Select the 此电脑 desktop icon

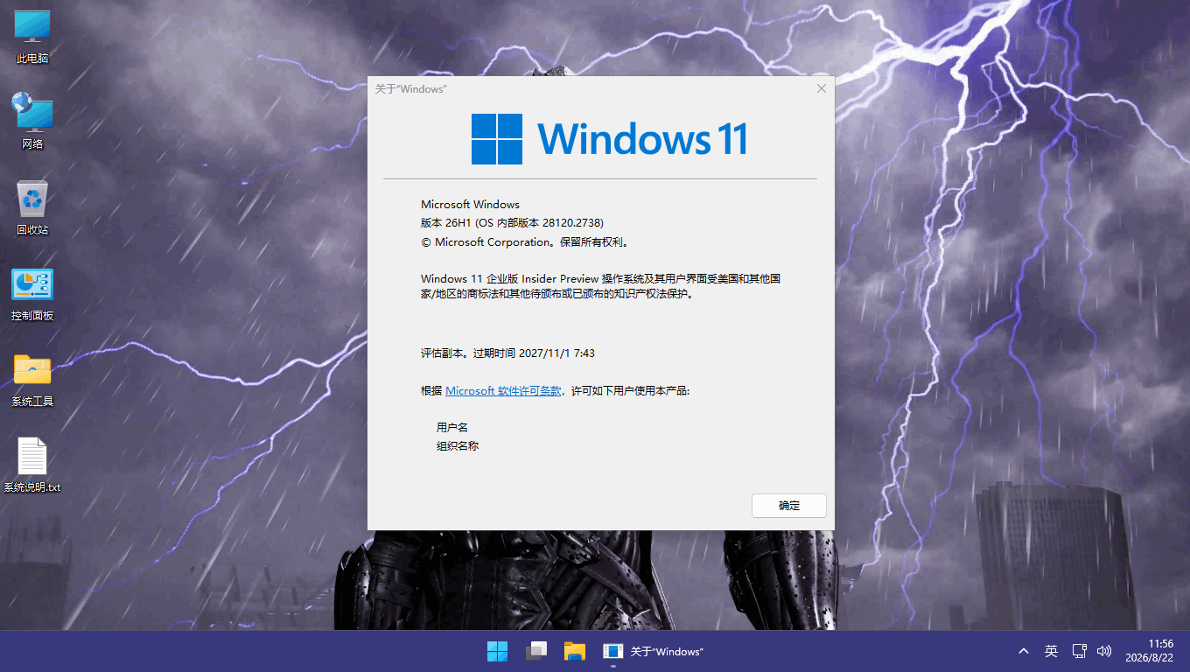(32, 37)
